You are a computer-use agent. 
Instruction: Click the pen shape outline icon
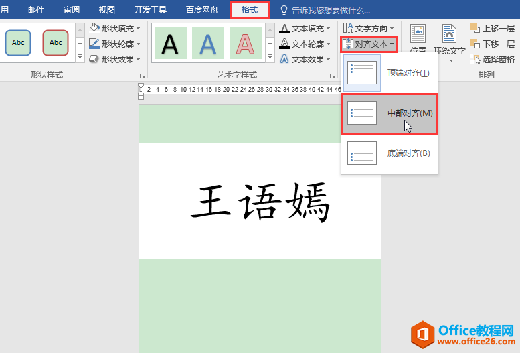(x=94, y=44)
